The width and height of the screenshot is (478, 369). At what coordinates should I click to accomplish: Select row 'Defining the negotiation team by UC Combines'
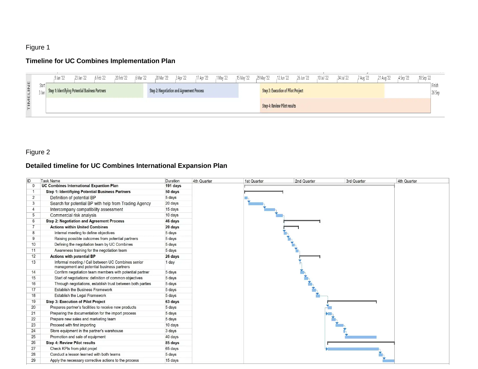click(109, 245)
